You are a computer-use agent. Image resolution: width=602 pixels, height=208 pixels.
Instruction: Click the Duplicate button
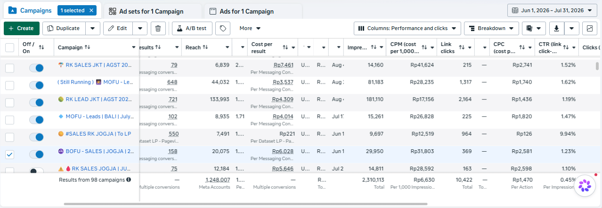(64, 28)
